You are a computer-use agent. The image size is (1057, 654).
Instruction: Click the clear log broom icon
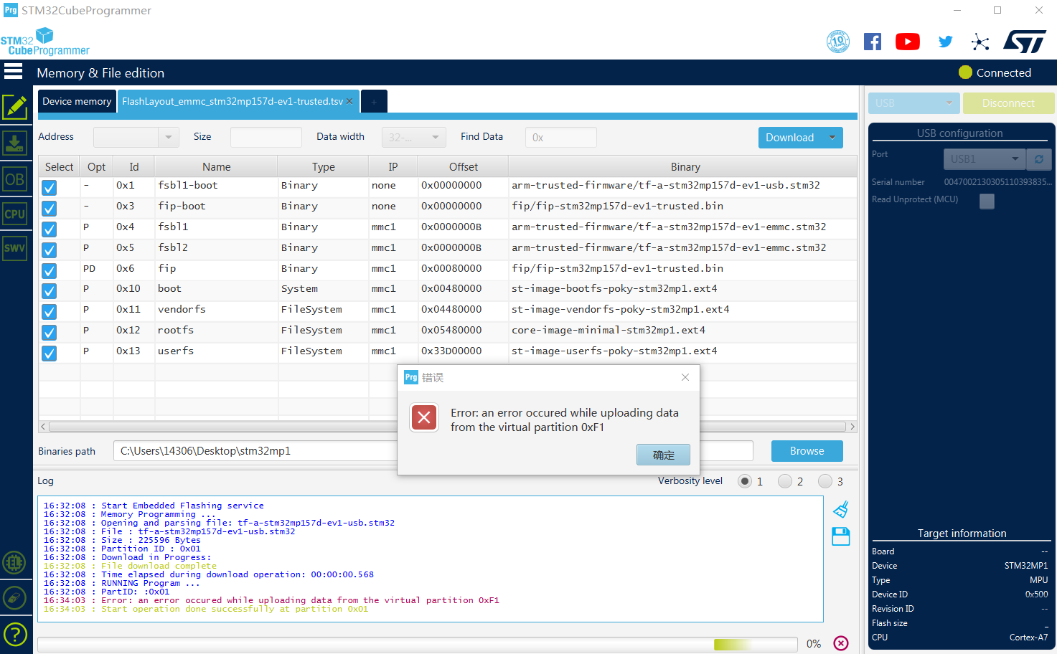pyautogui.click(x=841, y=509)
